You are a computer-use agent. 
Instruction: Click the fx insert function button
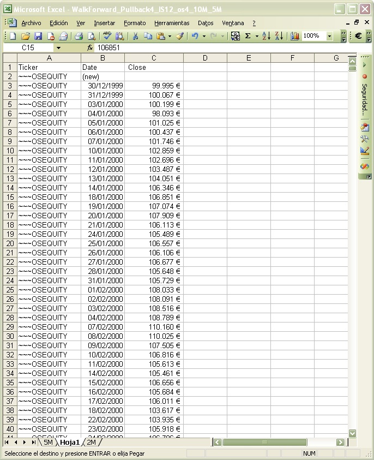tap(90, 47)
